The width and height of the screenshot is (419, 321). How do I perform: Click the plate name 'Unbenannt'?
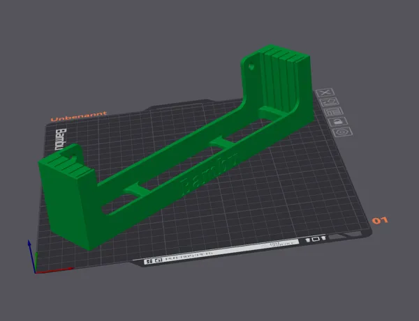[x=79, y=116]
